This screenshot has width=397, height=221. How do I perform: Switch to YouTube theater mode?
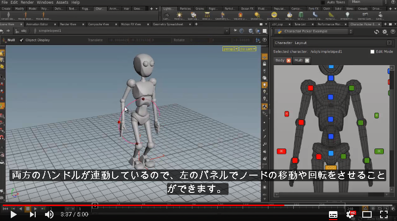367,214
